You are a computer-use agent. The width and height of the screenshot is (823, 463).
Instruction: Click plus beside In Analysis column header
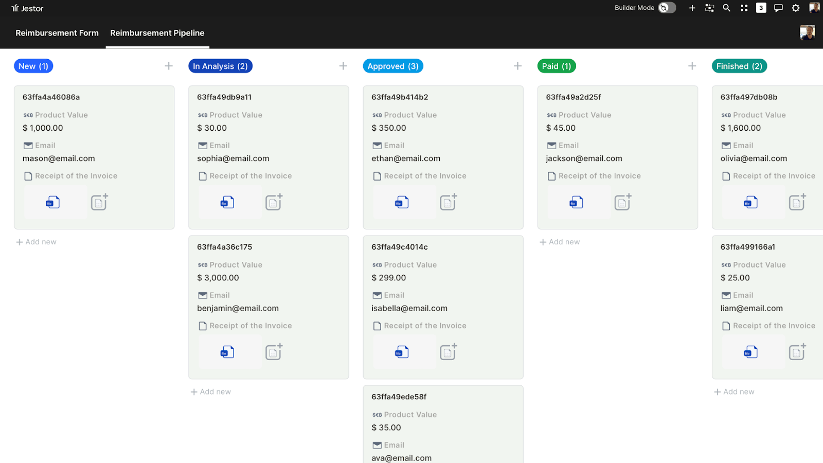(x=343, y=66)
